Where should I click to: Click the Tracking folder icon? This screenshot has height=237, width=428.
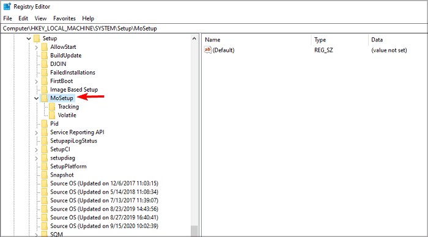point(52,107)
